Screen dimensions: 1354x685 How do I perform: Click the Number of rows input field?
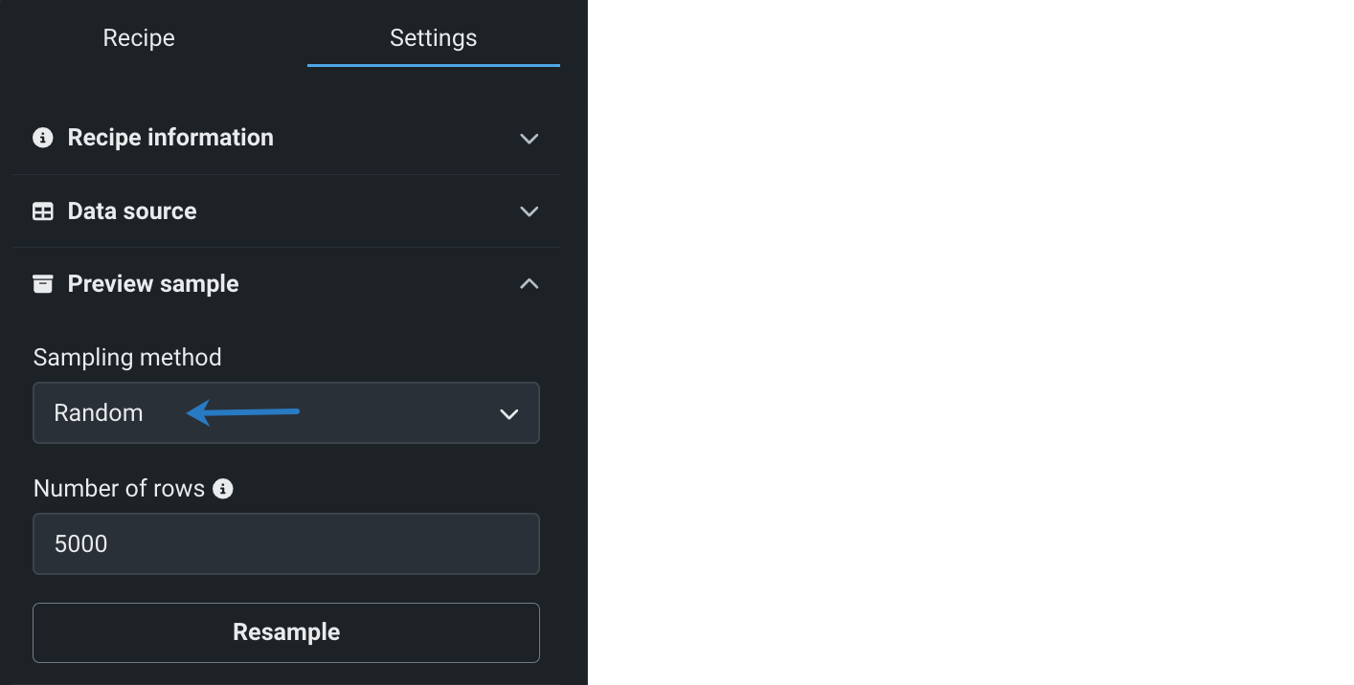click(x=285, y=544)
